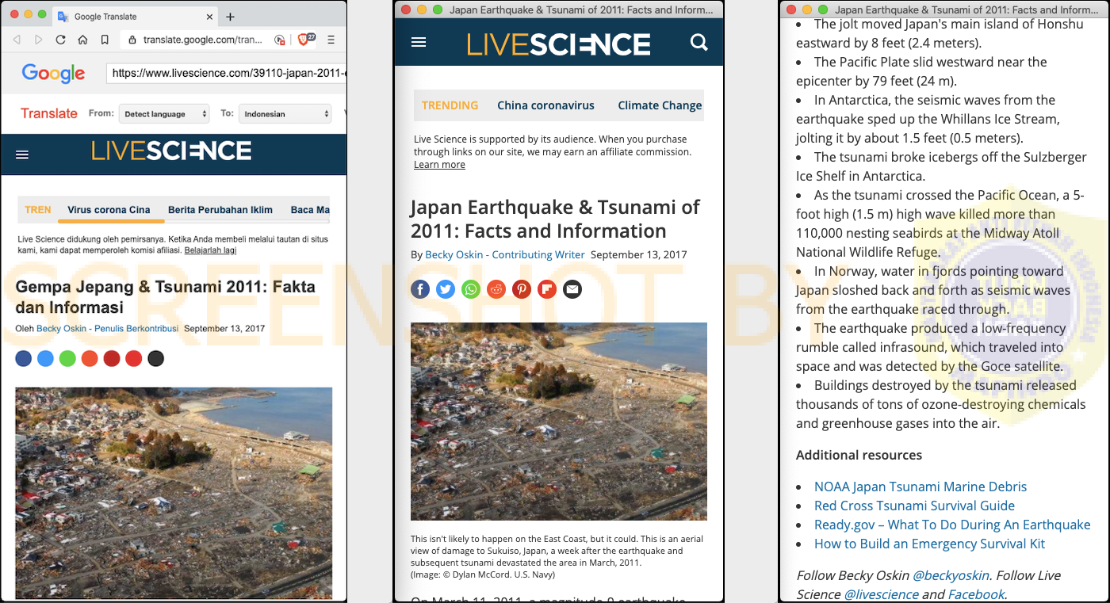Share article on Twitter

(x=446, y=289)
